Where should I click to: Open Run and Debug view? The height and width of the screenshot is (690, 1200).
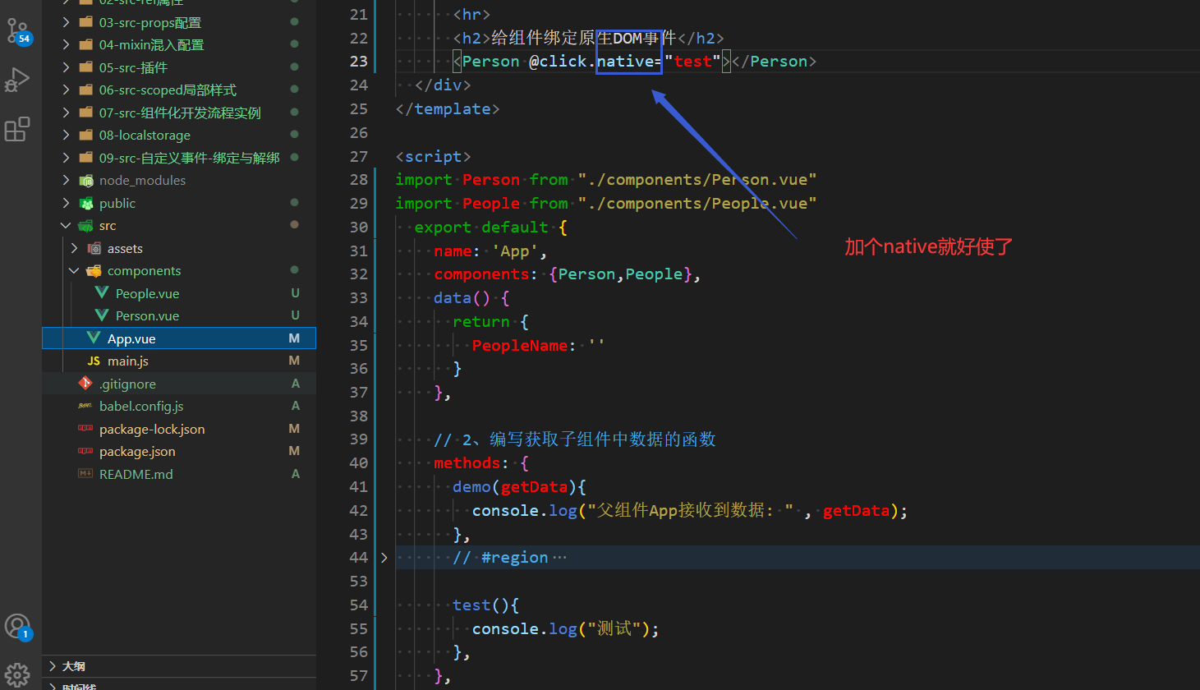point(17,80)
